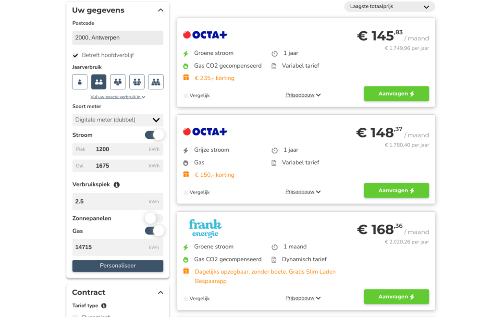Select the three-person household icon

pyautogui.click(x=118, y=82)
